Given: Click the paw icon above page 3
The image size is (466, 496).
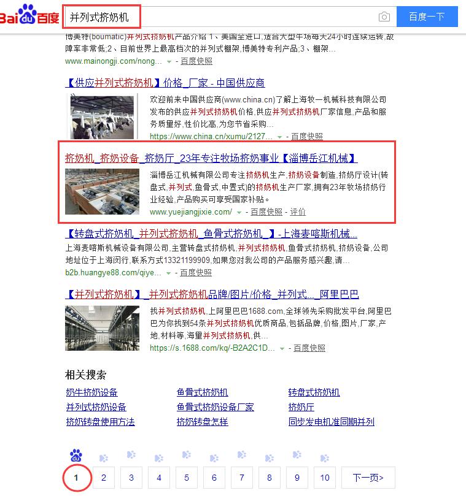Looking at the screenshot, I should point(131,455).
